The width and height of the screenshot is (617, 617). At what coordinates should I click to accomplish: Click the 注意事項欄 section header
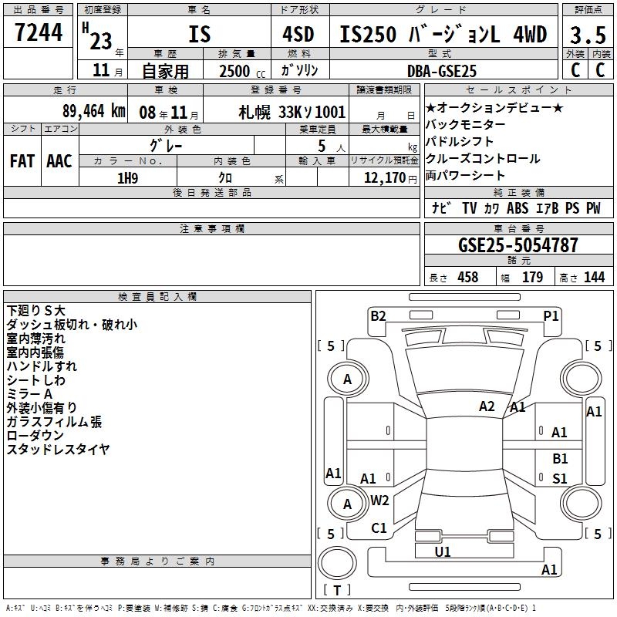(x=212, y=228)
